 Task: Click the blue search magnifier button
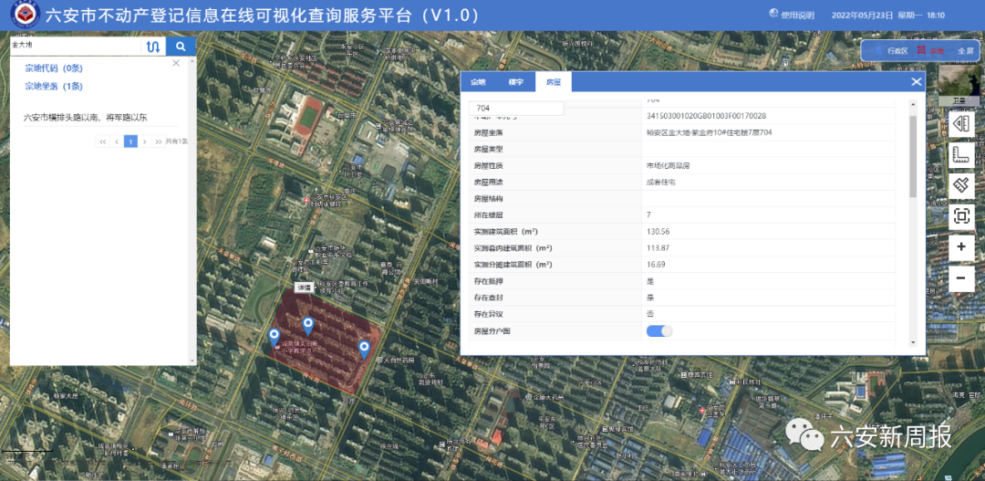pyautogui.click(x=181, y=46)
